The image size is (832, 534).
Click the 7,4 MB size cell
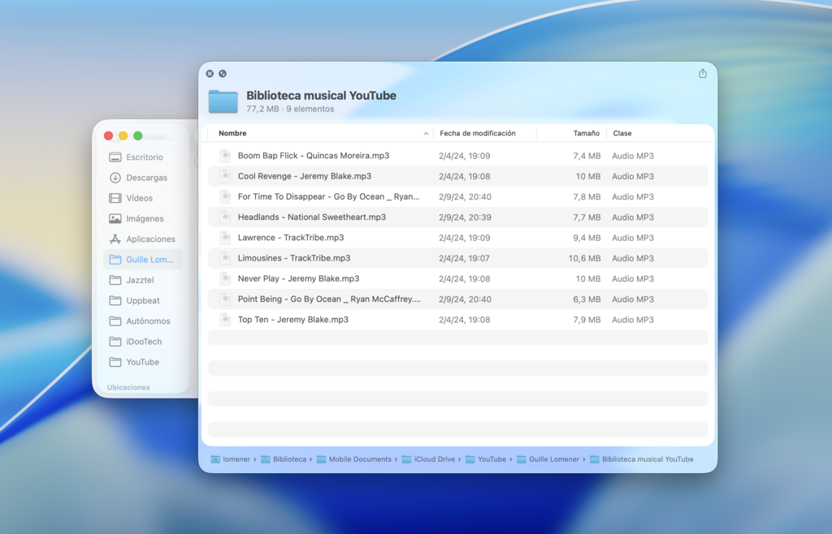[x=587, y=156]
